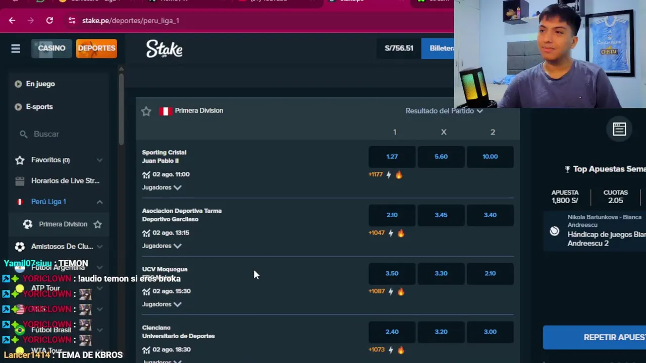
Task: Select the 5.60 draw odds
Action: 441,157
